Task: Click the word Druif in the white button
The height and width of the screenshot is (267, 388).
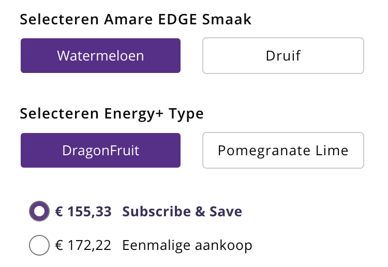Action: tap(283, 55)
